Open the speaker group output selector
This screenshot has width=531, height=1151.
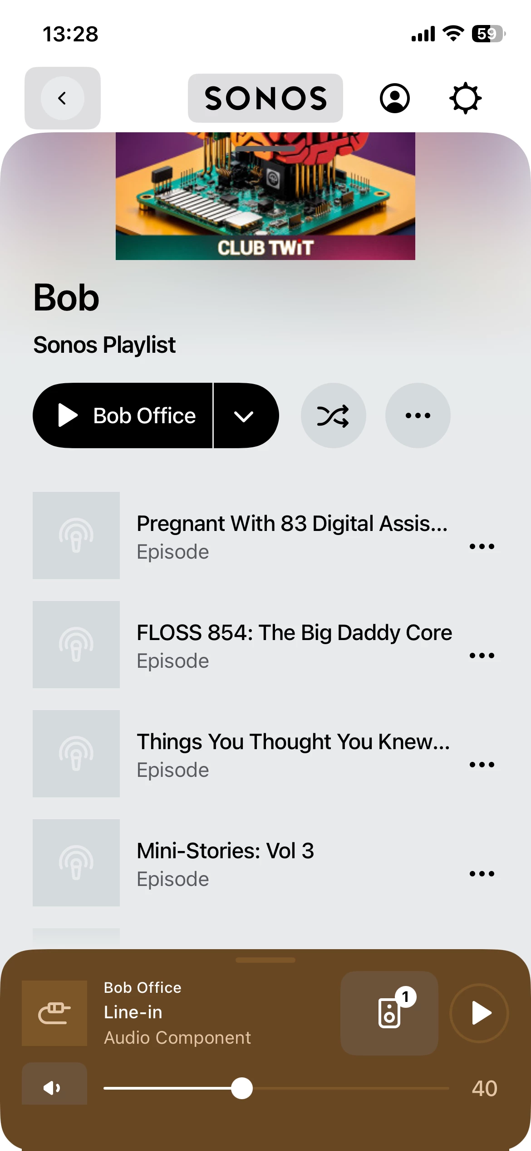[389, 1013]
